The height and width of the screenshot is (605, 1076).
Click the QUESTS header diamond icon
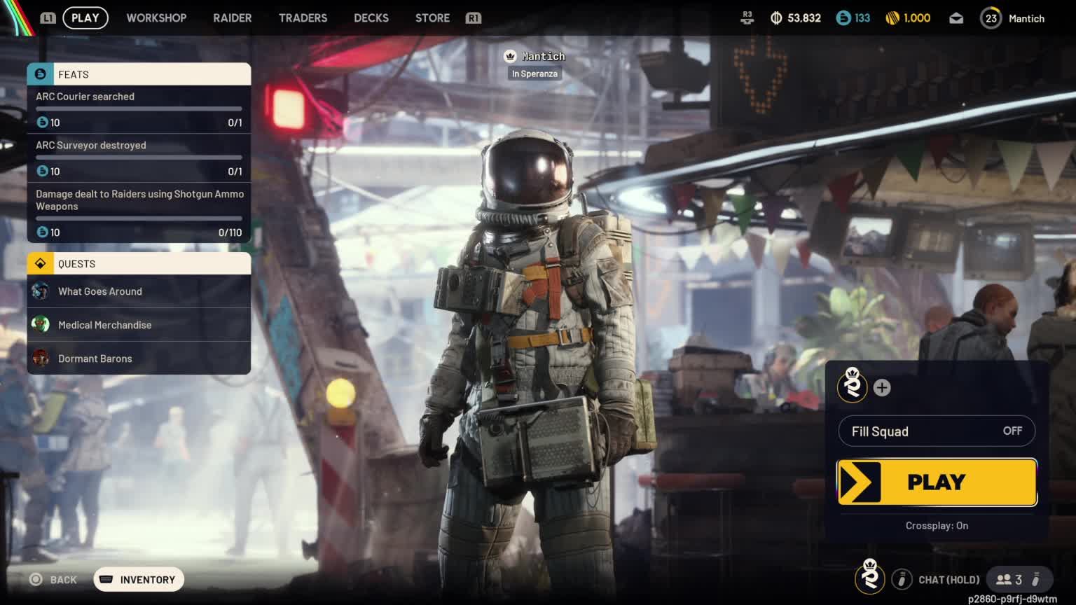40,263
